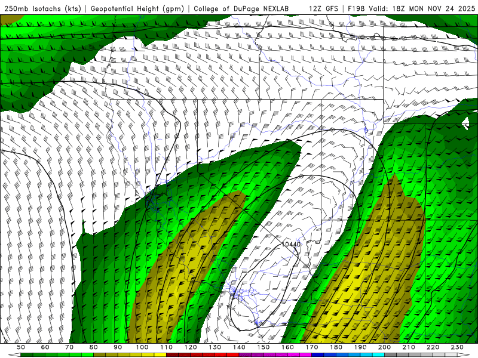Click the '60' value on the color scale
This screenshot has height=358, width=478.
click(45, 347)
